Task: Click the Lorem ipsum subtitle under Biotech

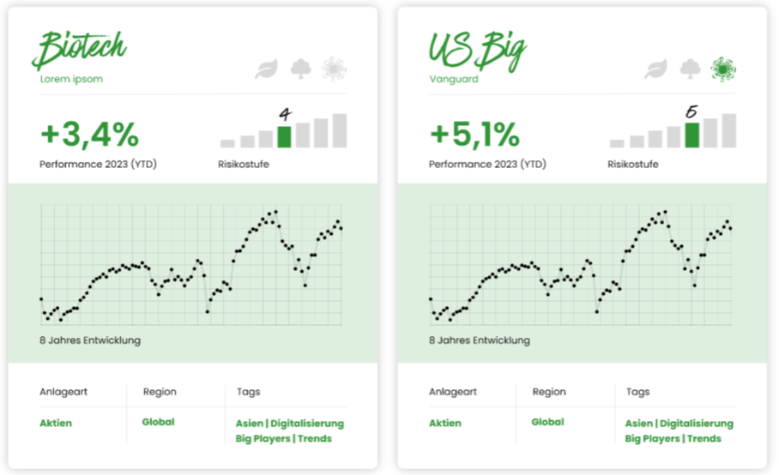Action: pyautogui.click(x=71, y=79)
